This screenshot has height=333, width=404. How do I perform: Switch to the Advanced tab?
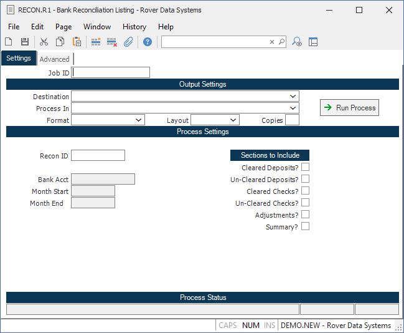click(x=55, y=59)
